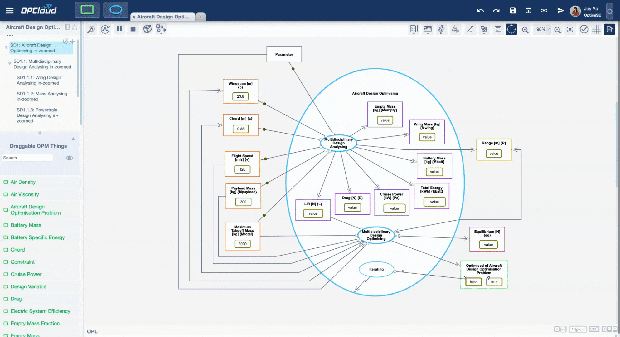The width and height of the screenshot is (620, 337).
Task: Click the hierarchy people icon beside model title
Action: coord(75,27)
